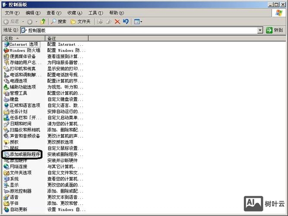Click the red Delete toolbar icon
Viewport: 288px width, 216px height.
[117, 22]
